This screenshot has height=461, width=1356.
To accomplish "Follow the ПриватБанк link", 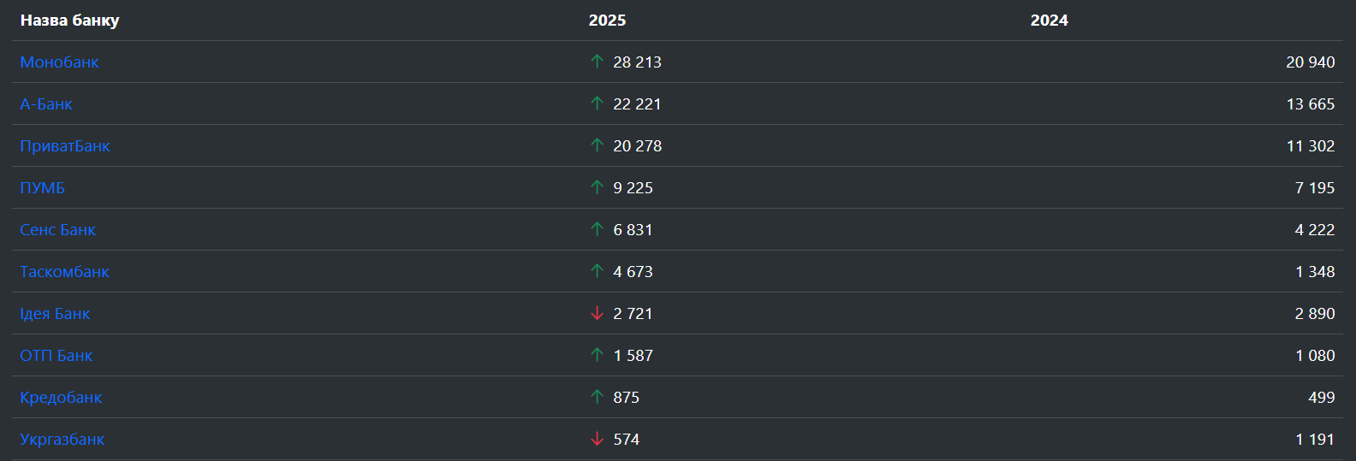I will [65, 146].
